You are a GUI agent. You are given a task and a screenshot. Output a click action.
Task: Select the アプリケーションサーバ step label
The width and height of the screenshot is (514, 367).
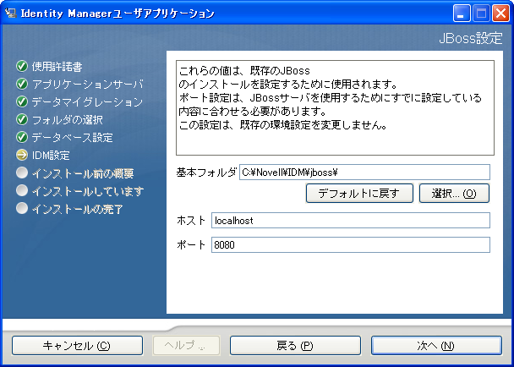click(87, 85)
